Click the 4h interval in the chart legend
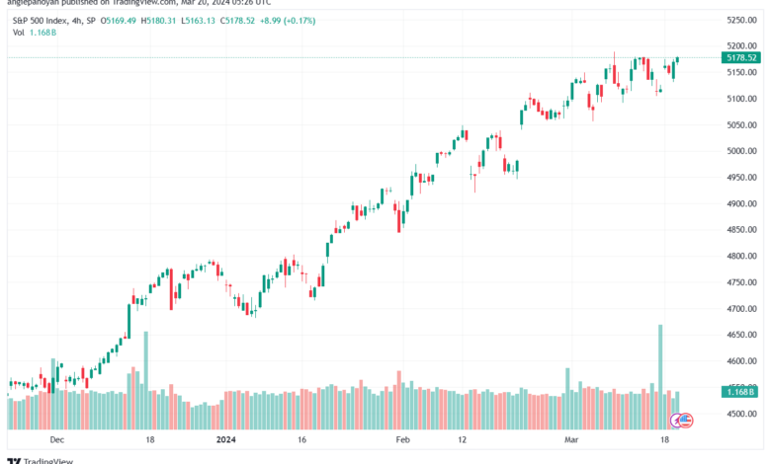771x464 pixels. click(x=77, y=21)
